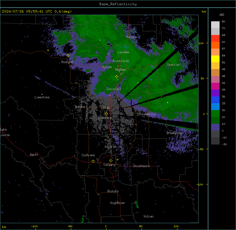236x230 pixels.
Task: Click the Lake Louise label
Action: [x=5, y=132]
